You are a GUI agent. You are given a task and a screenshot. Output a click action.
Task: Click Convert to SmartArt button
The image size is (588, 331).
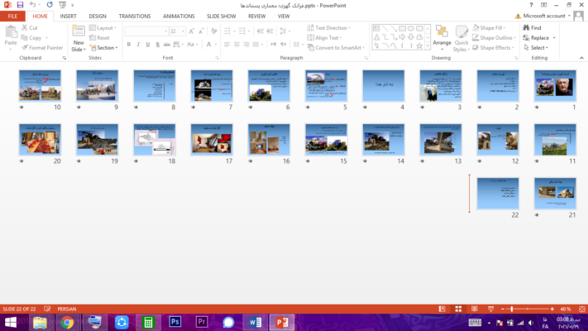338,48
